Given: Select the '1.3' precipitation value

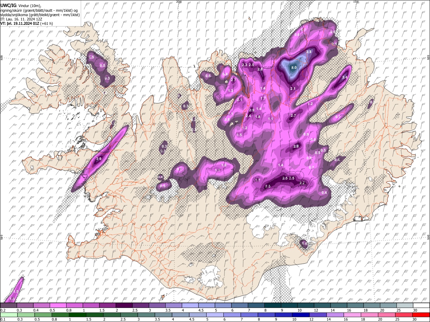Looking at the screenshot, I should tap(230, 91).
